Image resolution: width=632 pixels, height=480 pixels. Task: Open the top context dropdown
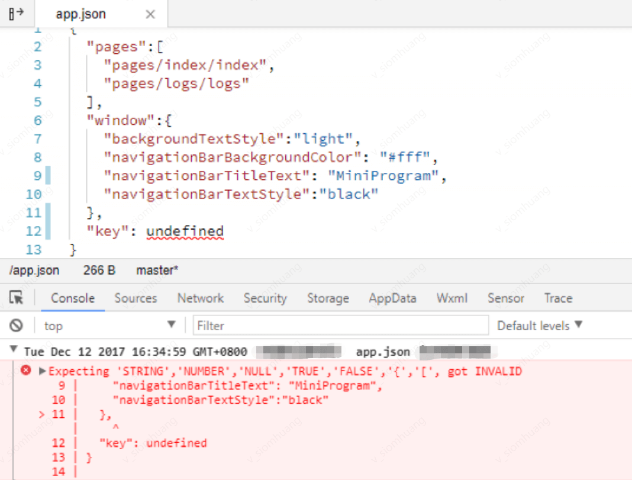(x=109, y=326)
